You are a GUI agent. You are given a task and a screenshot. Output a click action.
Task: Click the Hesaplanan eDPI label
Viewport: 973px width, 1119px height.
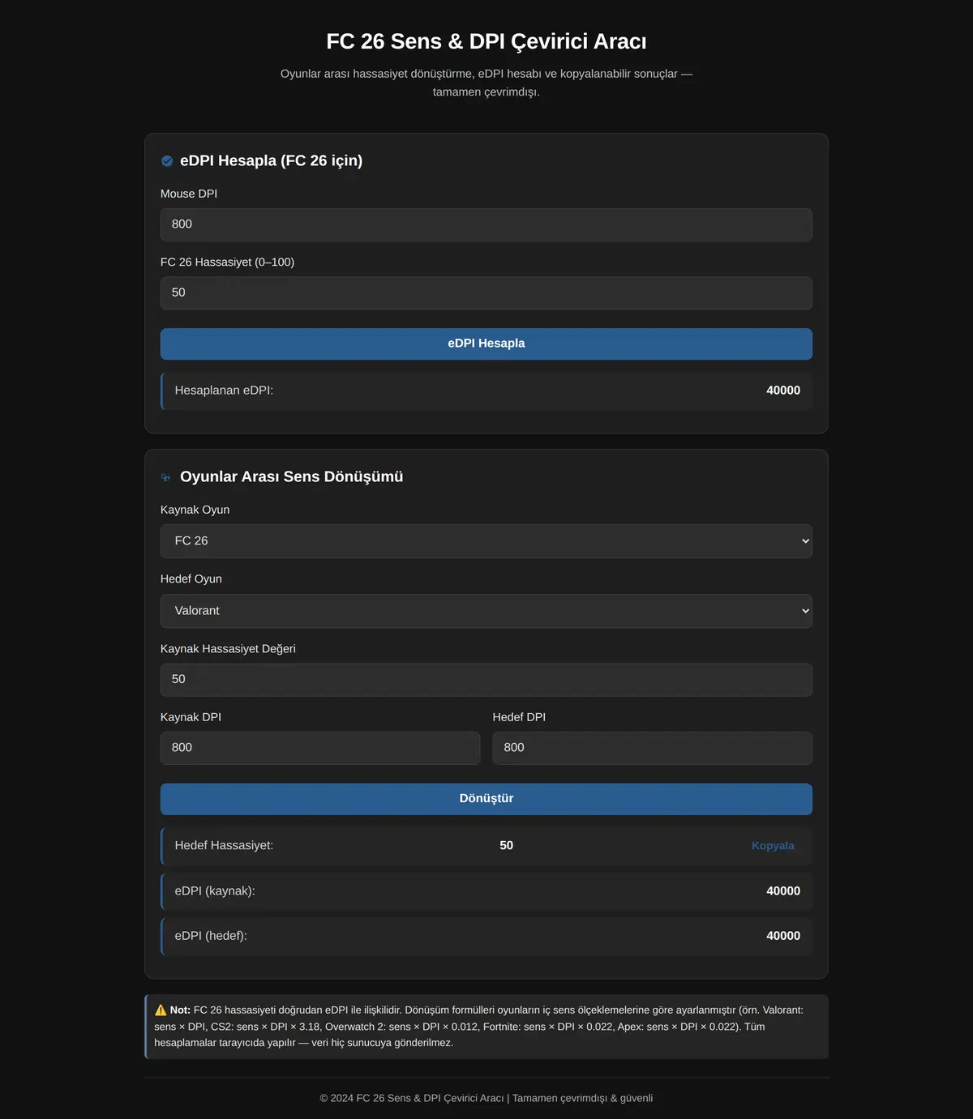tap(224, 391)
